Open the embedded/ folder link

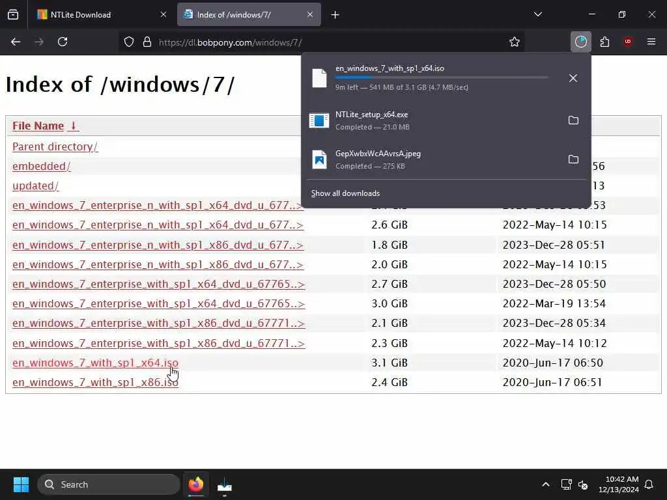41,166
